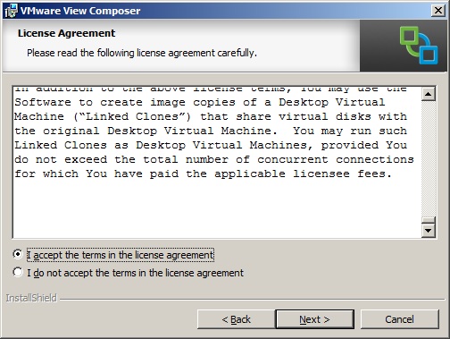Click inside the license agreement text box
Screen dimensions: 450x339
[217, 162]
